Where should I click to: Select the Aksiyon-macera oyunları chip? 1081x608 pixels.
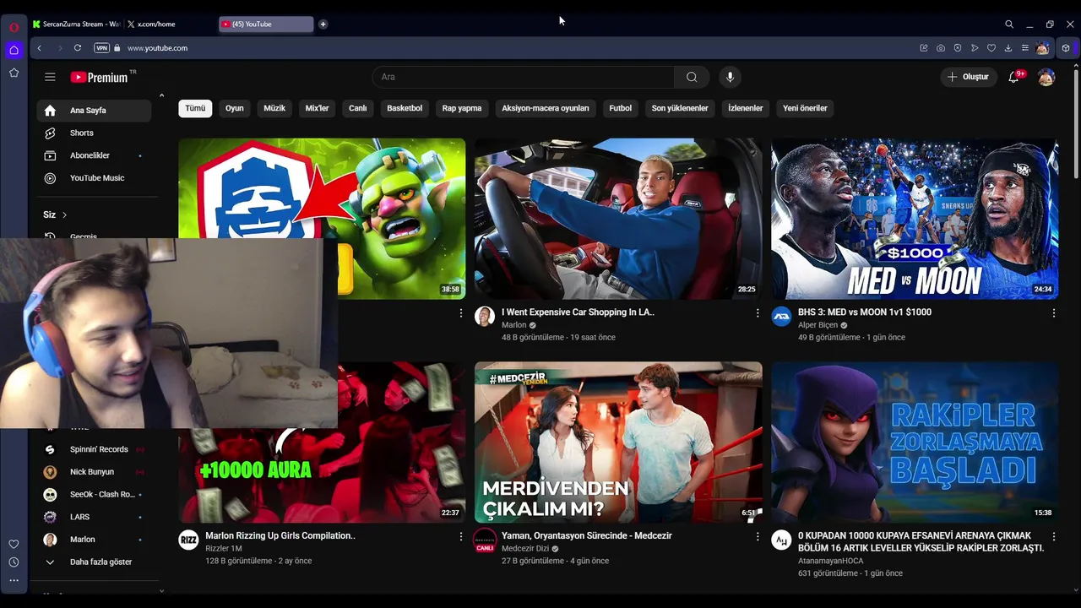(546, 108)
